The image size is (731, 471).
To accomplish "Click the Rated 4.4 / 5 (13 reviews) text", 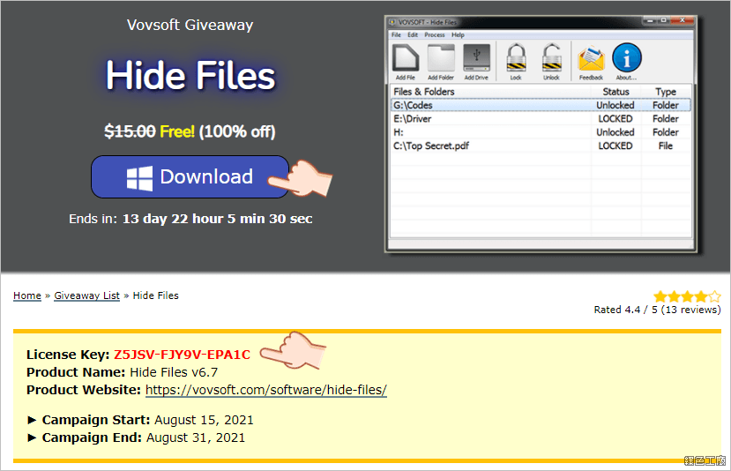I will (657, 310).
